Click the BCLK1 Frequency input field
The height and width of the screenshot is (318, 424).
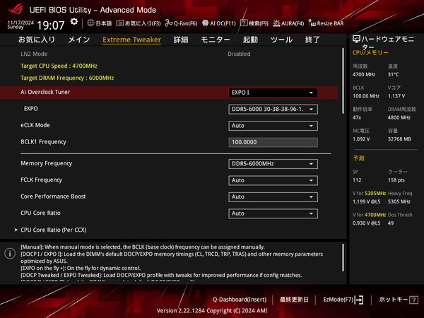point(273,142)
